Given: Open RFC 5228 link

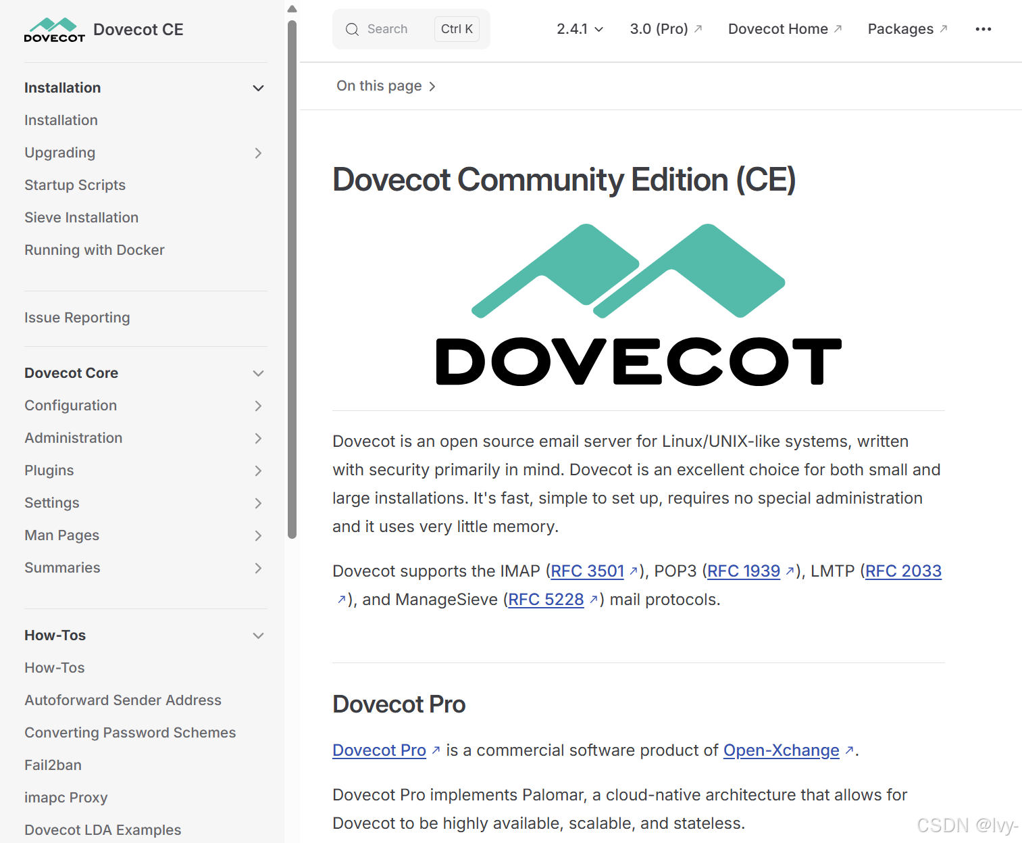Looking at the screenshot, I should point(546,600).
